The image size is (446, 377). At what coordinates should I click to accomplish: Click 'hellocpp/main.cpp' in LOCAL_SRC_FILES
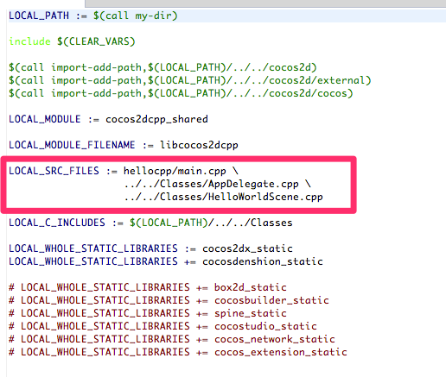click(175, 171)
